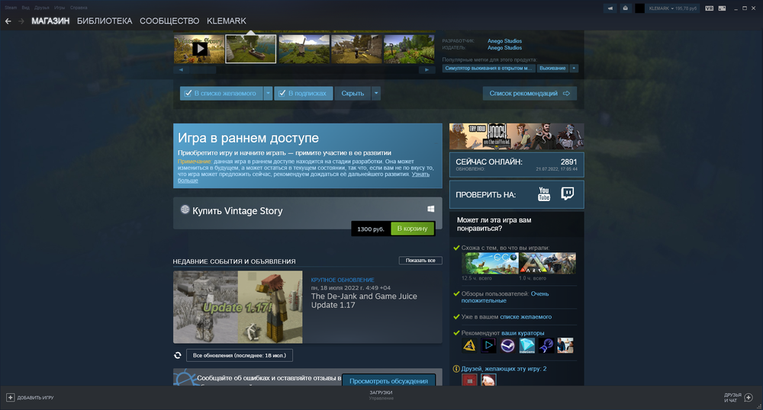Click the VR mode icon
Image resolution: width=763 pixels, height=410 pixels.
(x=710, y=8)
